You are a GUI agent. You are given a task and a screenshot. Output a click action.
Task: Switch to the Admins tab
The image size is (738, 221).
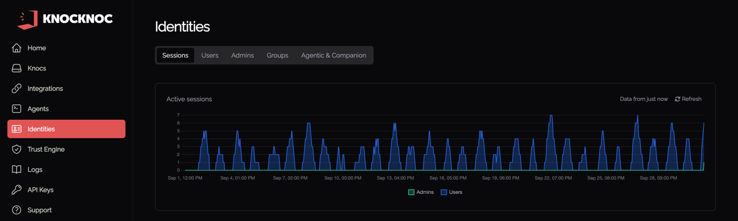pyautogui.click(x=242, y=55)
